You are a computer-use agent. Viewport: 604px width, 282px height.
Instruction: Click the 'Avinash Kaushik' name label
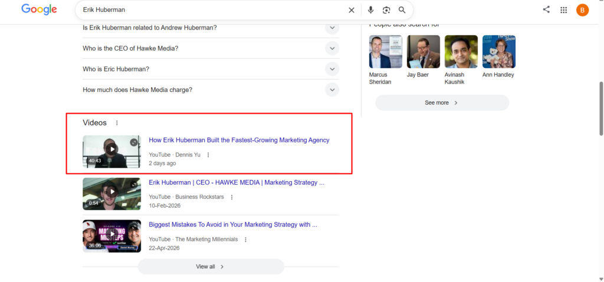click(455, 78)
